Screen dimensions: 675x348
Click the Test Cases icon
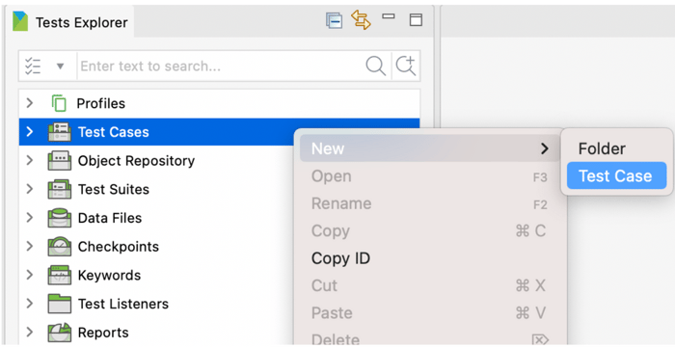(x=60, y=132)
